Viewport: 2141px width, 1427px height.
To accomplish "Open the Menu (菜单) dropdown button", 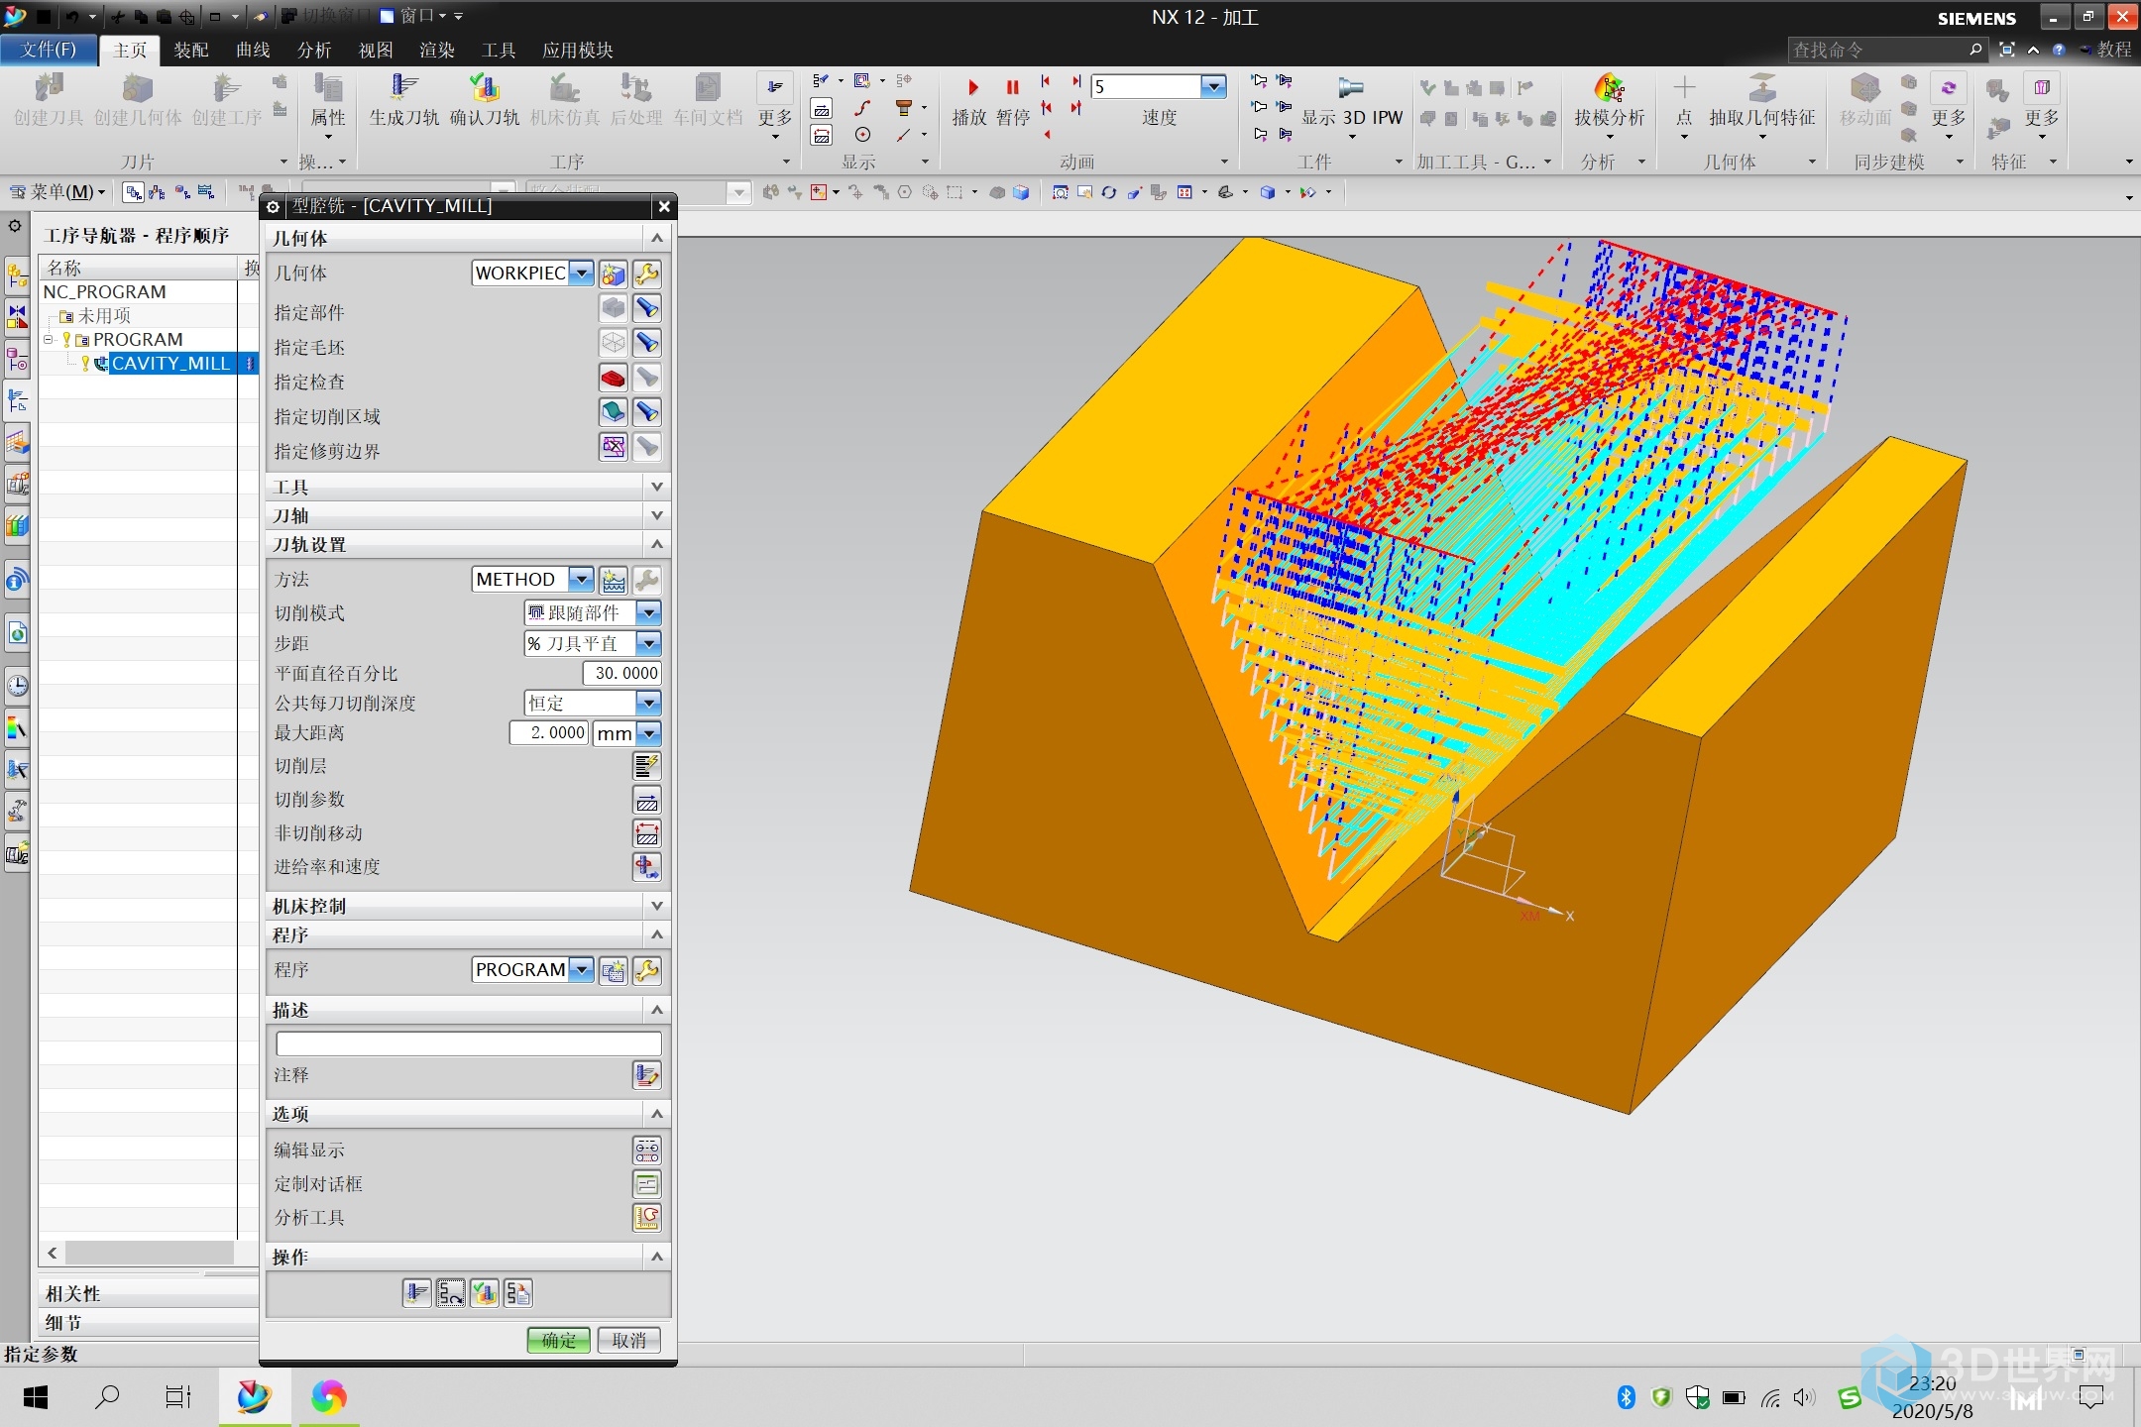I will (58, 191).
